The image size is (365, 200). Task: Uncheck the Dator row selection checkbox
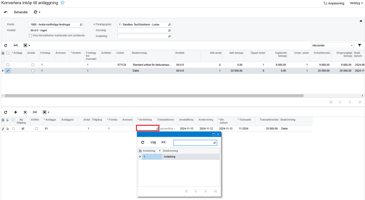pos(8,71)
